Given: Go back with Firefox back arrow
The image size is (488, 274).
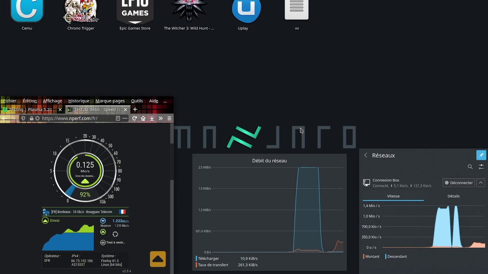Looking at the screenshot, I should coord(4,118).
